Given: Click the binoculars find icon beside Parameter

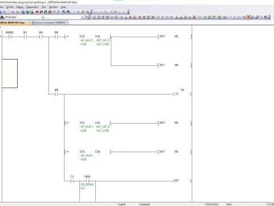Looking at the screenshot, I should (2, 17).
